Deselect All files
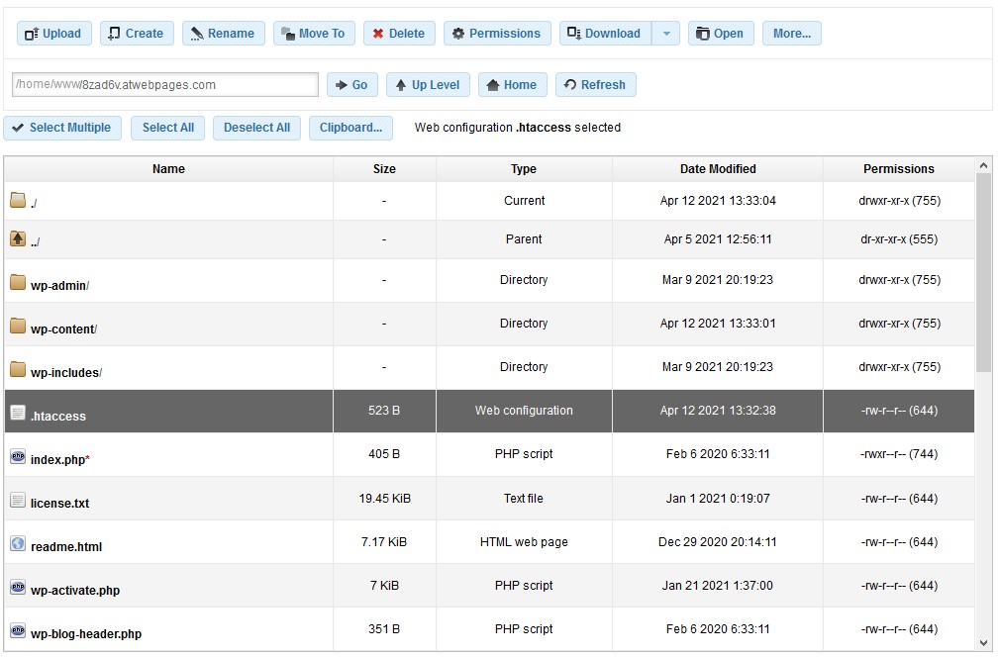 coord(256,128)
